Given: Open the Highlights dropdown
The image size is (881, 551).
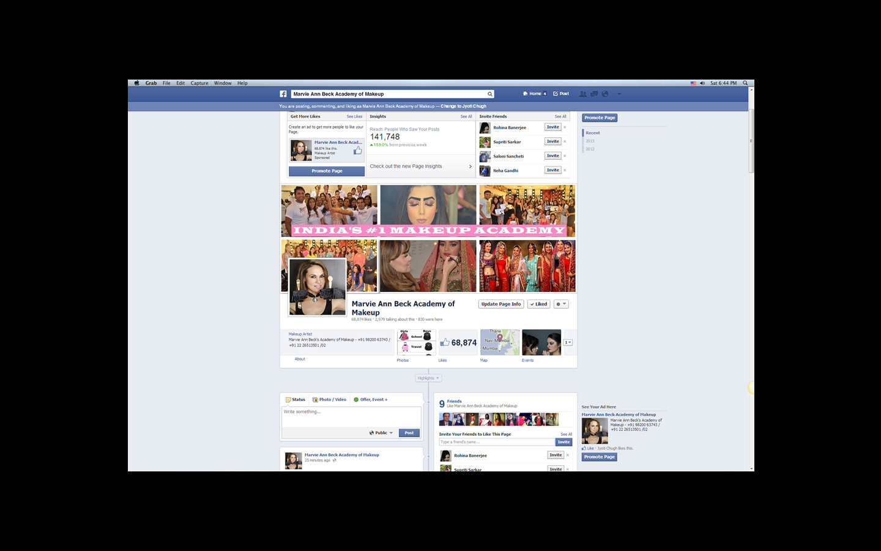Looking at the screenshot, I should [428, 378].
